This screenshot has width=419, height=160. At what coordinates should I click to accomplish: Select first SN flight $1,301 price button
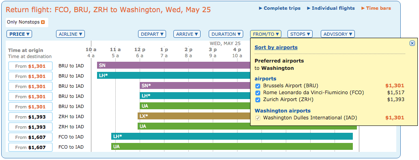click(x=30, y=66)
